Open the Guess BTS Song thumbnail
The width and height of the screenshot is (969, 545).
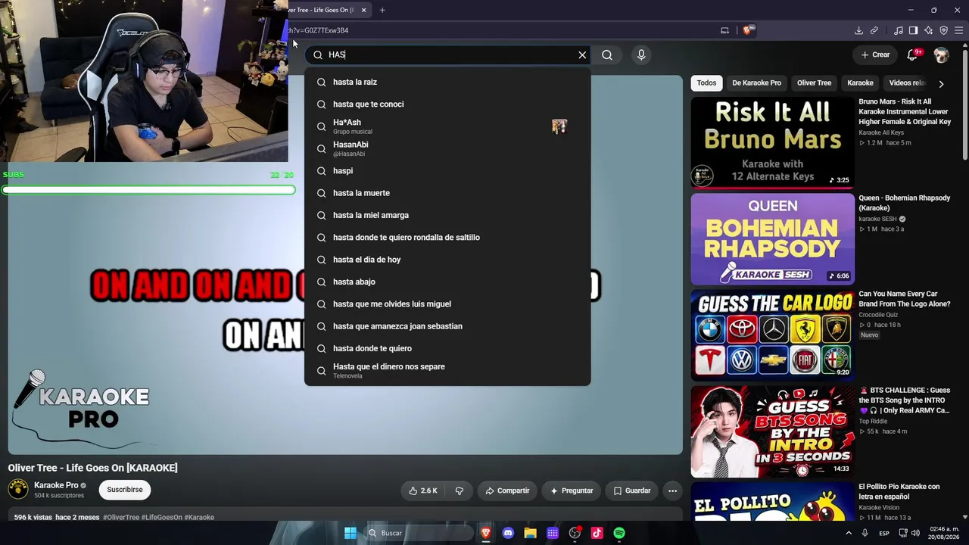[x=772, y=431]
